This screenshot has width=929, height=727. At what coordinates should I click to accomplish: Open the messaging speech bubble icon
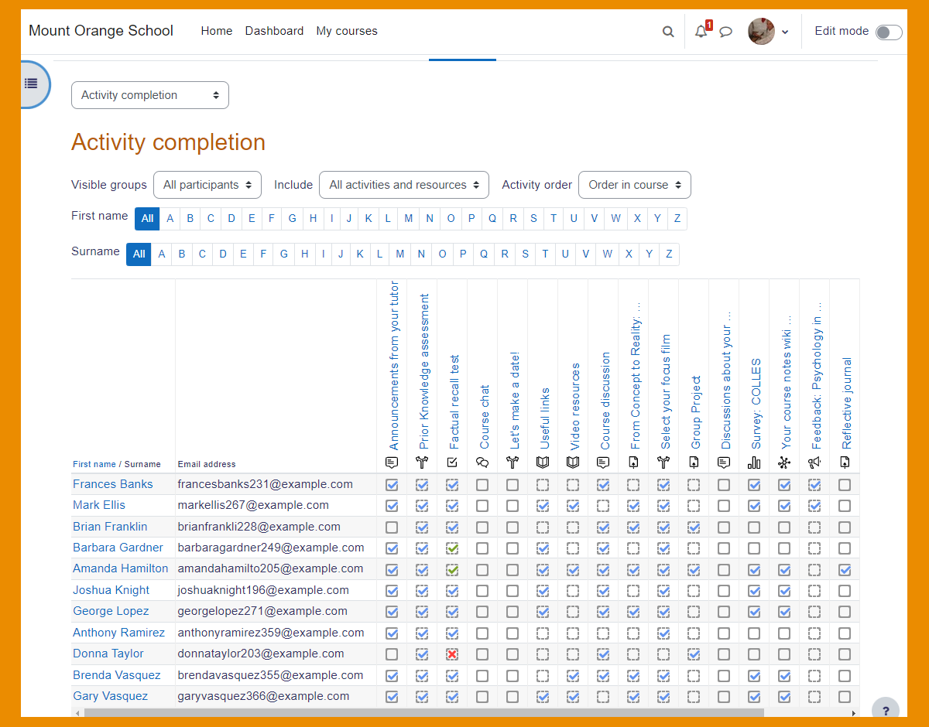point(726,32)
